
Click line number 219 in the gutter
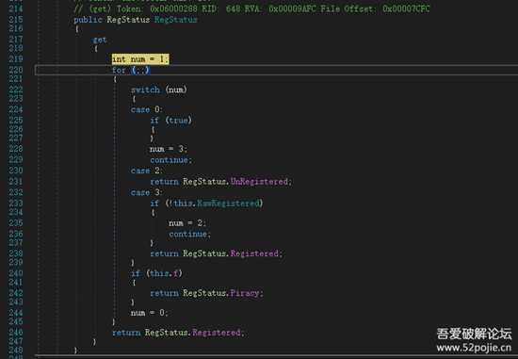point(15,59)
